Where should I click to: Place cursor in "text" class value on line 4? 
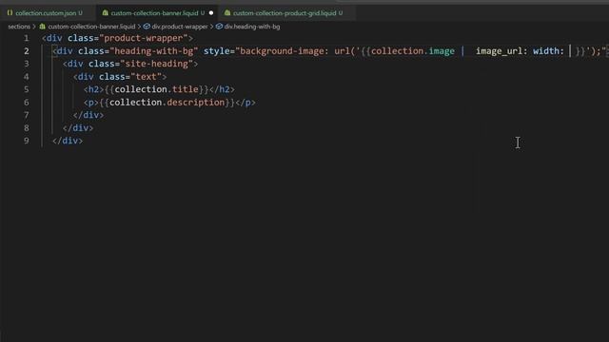(146, 76)
